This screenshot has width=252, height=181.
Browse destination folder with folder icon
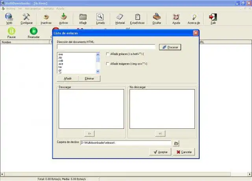(x=176, y=143)
